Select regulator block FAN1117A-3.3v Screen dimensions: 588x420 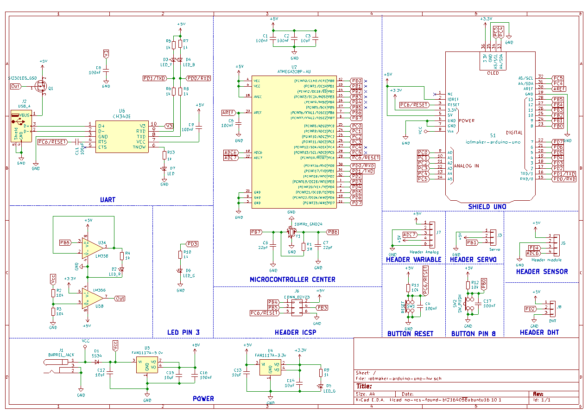(271, 367)
